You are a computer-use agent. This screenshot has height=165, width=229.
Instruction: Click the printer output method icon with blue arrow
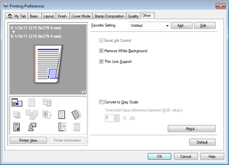pos(17,102)
